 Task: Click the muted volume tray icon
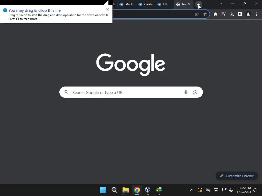tap(231, 190)
